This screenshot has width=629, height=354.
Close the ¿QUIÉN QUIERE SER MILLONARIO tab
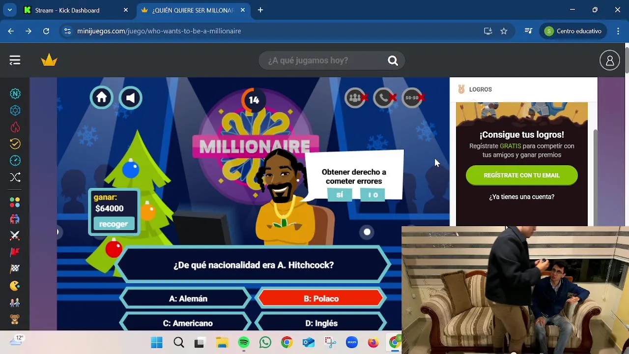tap(242, 10)
